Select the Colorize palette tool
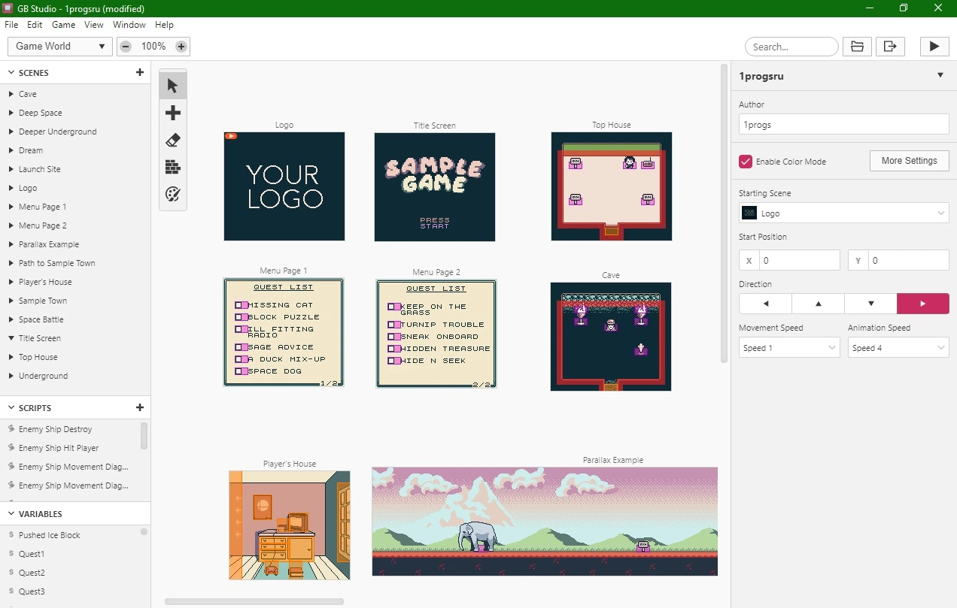The image size is (957, 608). [173, 195]
